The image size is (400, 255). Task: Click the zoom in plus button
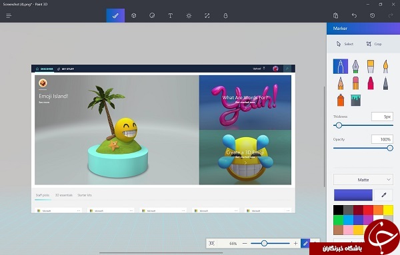(x=295, y=243)
